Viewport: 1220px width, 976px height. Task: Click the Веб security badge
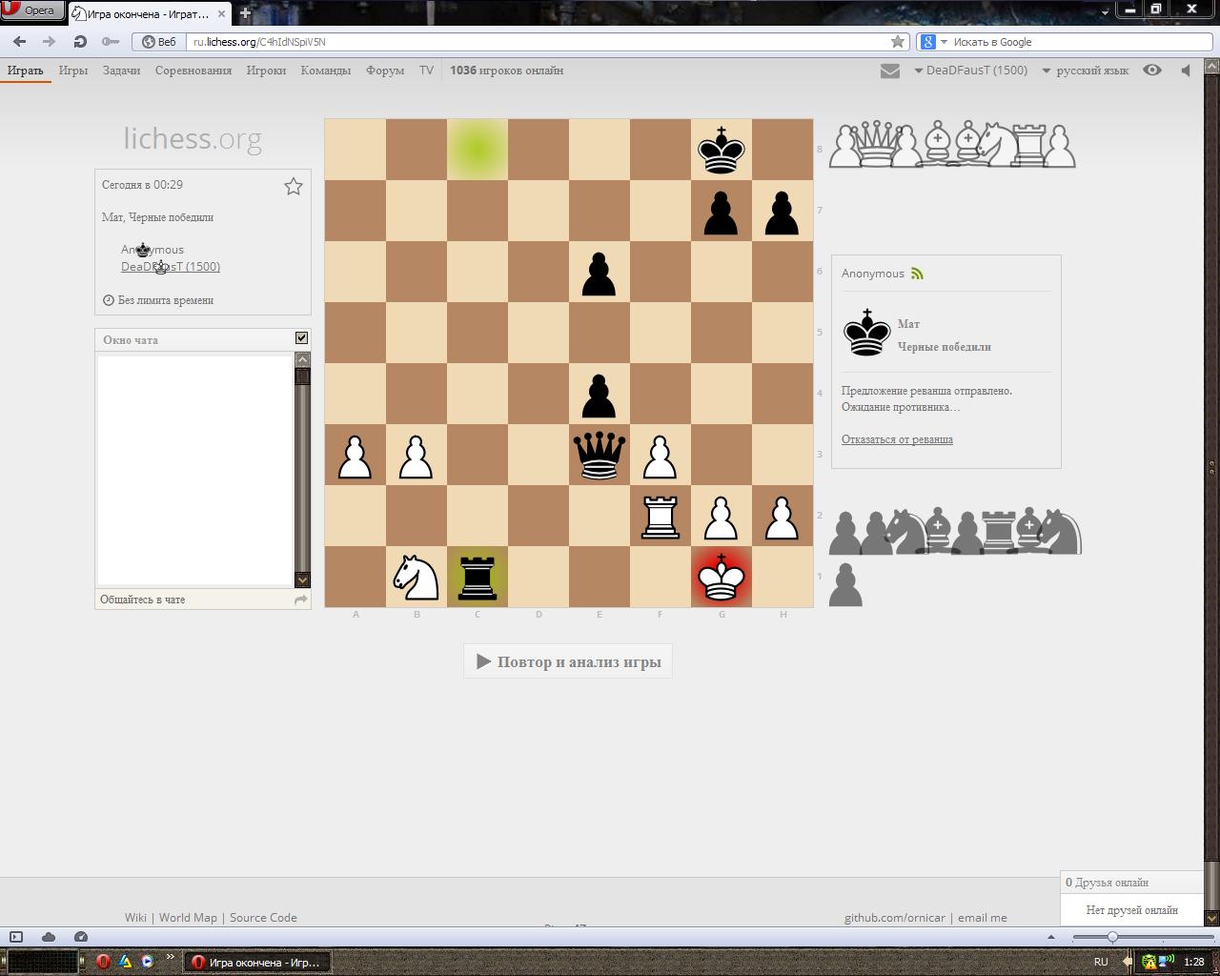tap(159, 42)
